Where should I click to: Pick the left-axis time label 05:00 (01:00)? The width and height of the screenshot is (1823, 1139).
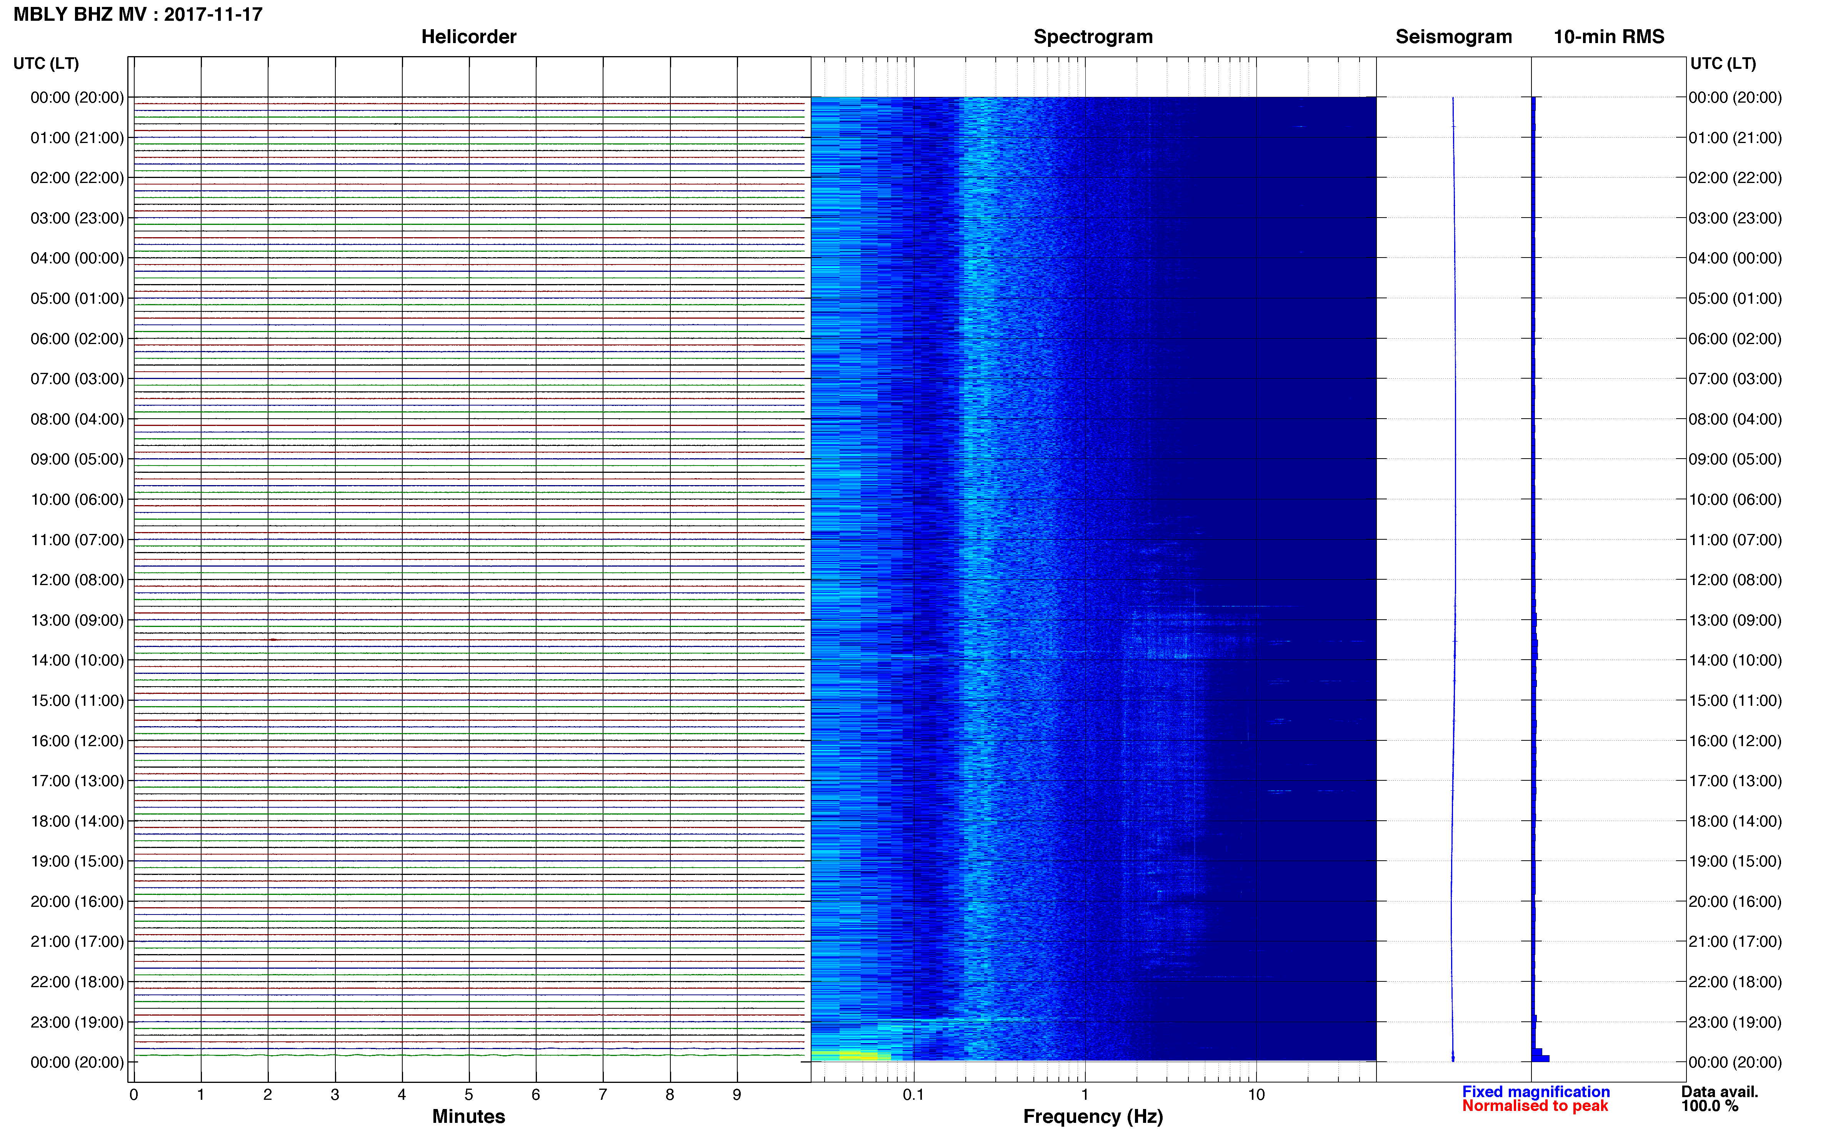[x=77, y=298]
